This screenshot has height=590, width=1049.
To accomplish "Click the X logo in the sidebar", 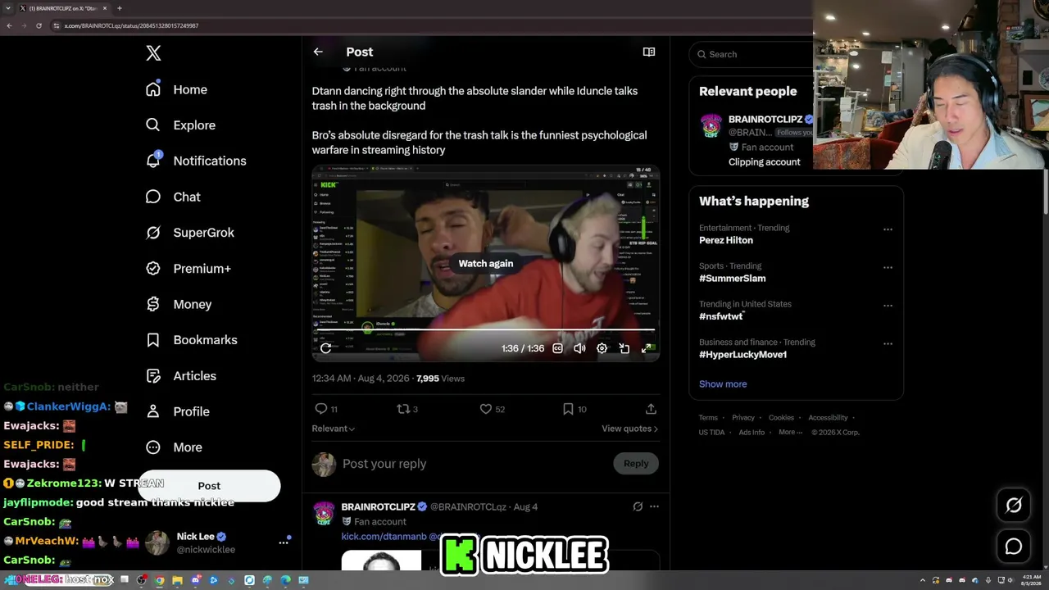I will (x=153, y=53).
